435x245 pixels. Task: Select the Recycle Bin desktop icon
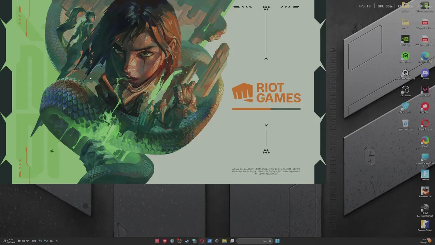[x=405, y=125]
